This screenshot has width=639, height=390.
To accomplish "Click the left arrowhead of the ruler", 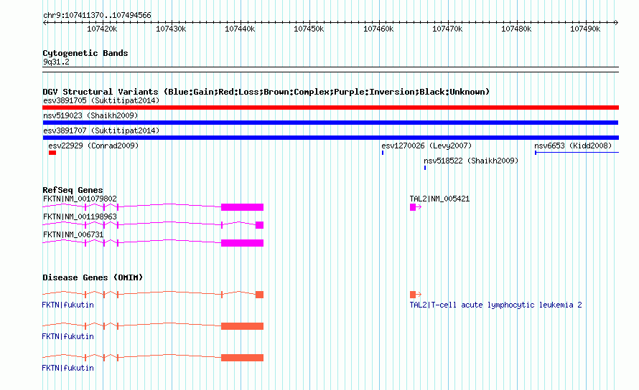I will click(x=45, y=23).
